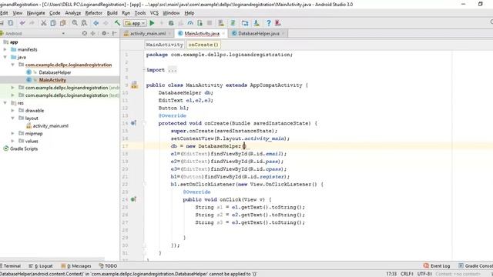
Task: Select Gradle Scripts node
Action: point(24,149)
